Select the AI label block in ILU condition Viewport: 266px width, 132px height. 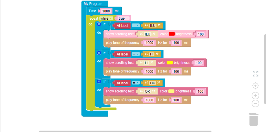[x=122, y=26]
